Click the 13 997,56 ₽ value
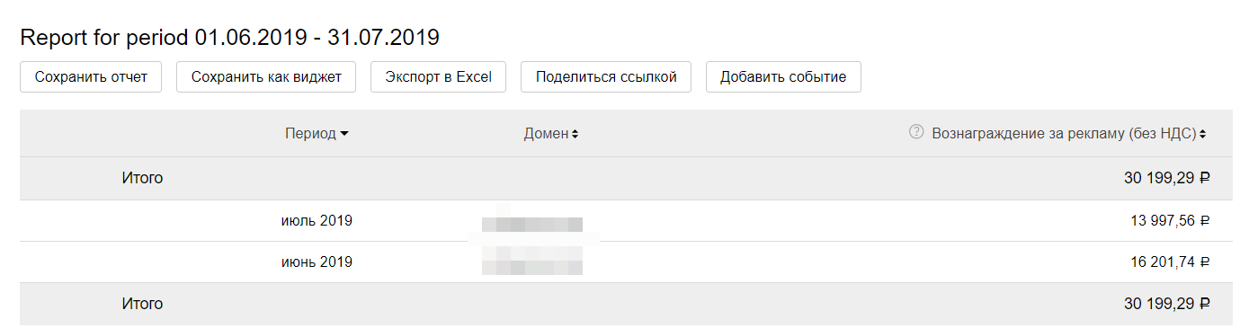Screen dimensions: 1240x328 point(1170,220)
